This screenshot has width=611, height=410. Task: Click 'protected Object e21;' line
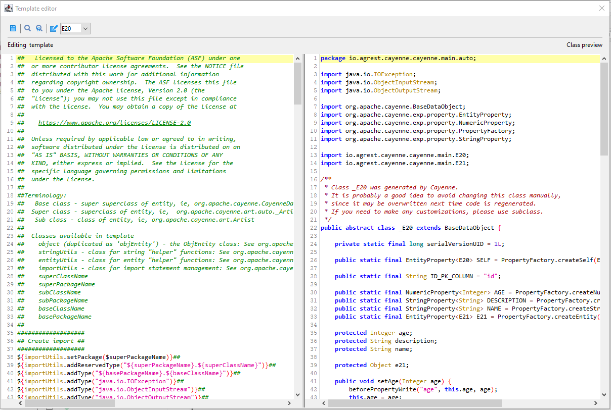coord(372,365)
